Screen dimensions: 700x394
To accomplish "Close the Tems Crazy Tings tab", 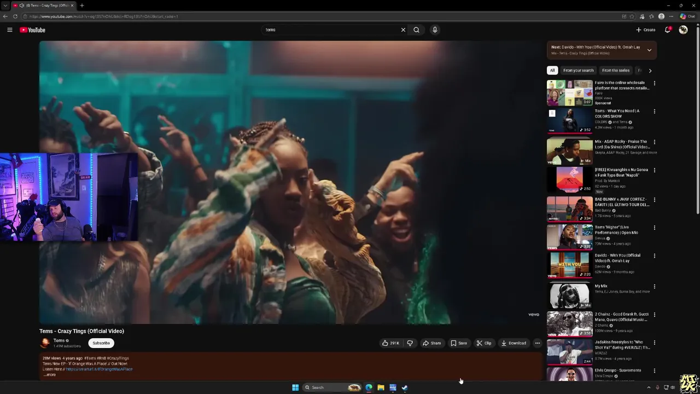I will [72, 5].
